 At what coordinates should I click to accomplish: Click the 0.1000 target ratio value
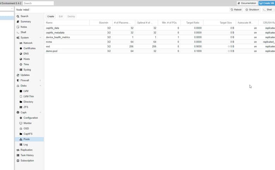coord(198,51)
